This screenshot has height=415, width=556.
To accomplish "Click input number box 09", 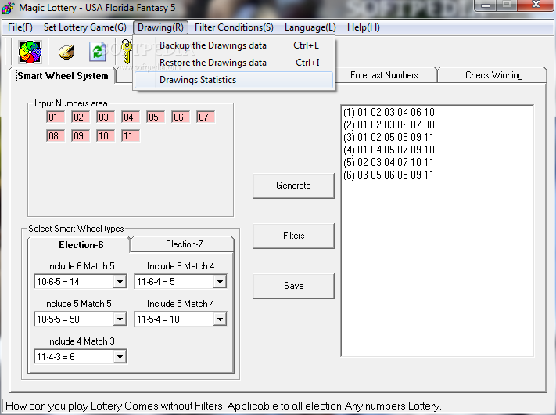I will click(x=81, y=136).
